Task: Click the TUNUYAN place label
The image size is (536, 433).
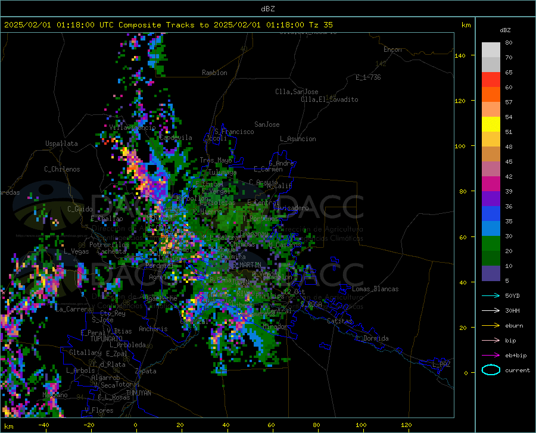Action: [x=138, y=393]
